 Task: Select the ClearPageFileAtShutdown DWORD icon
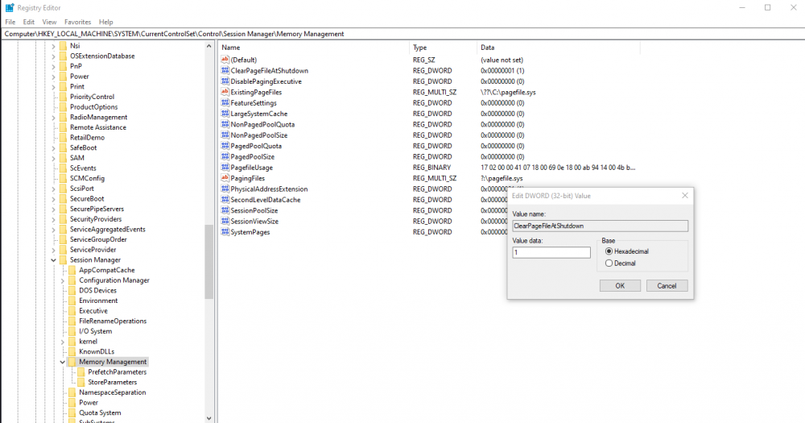tap(225, 70)
